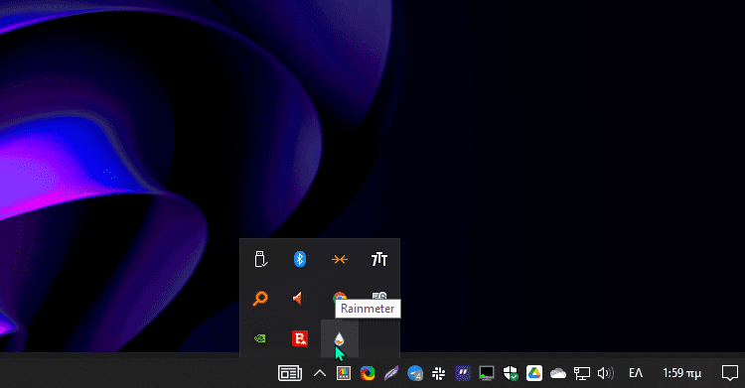The height and width of the screenshot is (388, 745).
Task: Click the orange crossed-arrows tray icon
Action: [x=340, y=259]
